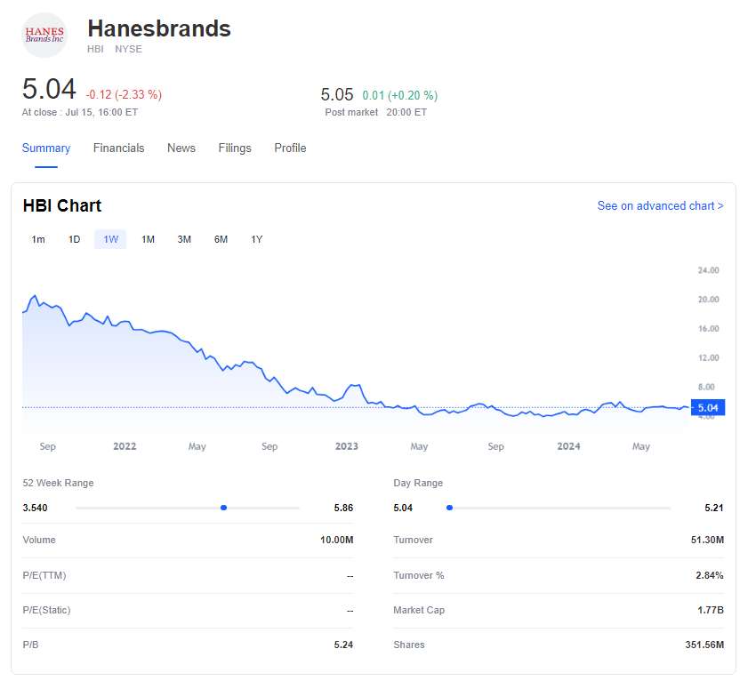Viewport: 748px width, 681px height.
Task: Click the chart peak near Sep 2021
Action: pos(35,296)
